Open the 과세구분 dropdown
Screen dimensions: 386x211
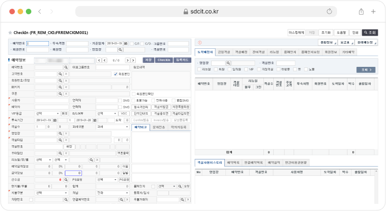[113, 127]
